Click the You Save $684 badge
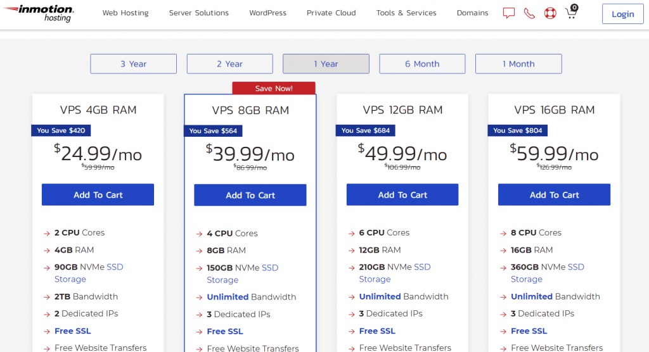 pyautogui.click(x=366, y=130)
